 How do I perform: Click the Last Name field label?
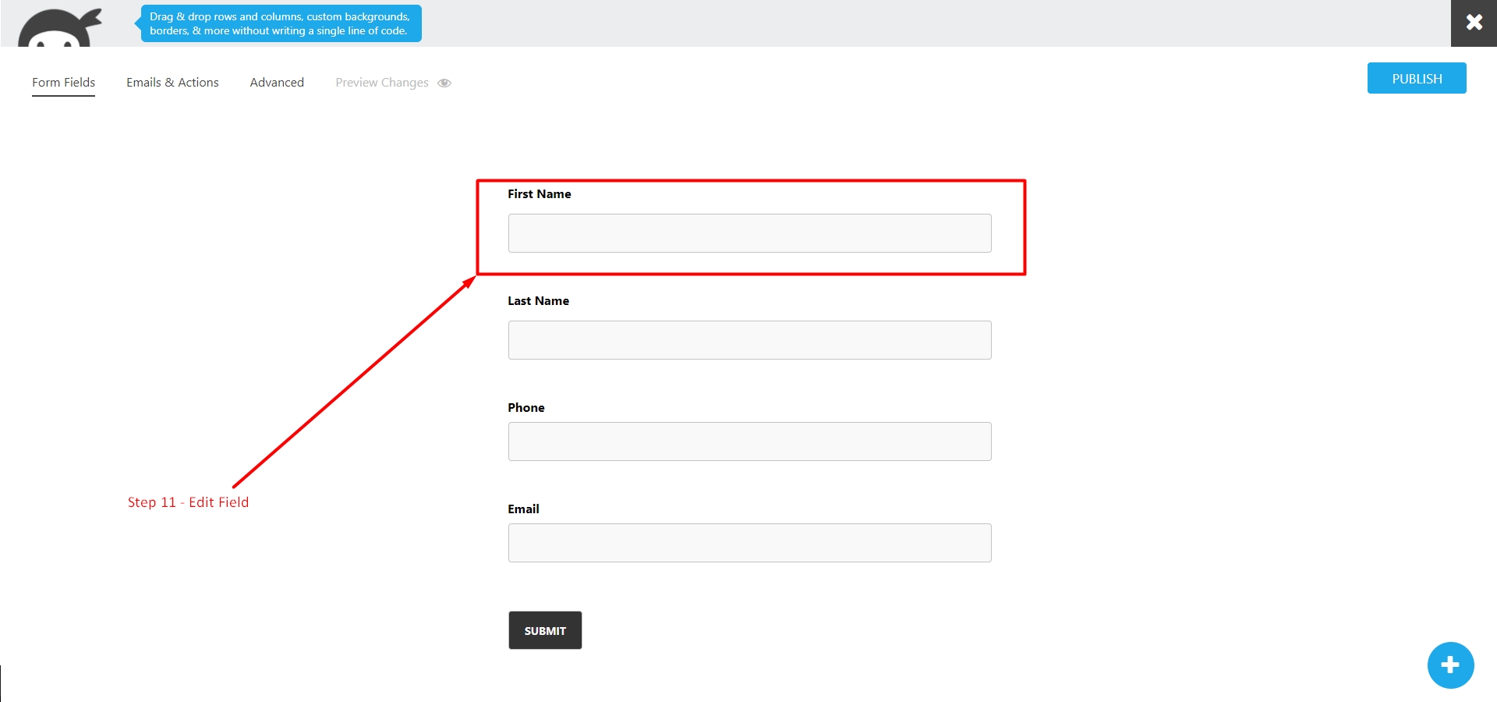tap(538, 300)
